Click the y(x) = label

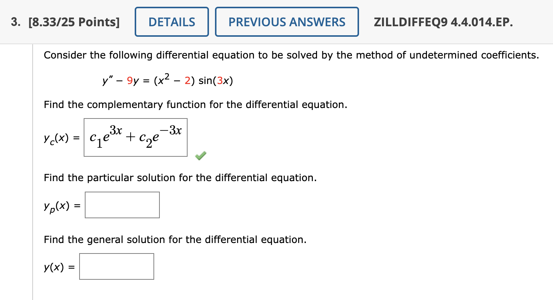(58, 267)
